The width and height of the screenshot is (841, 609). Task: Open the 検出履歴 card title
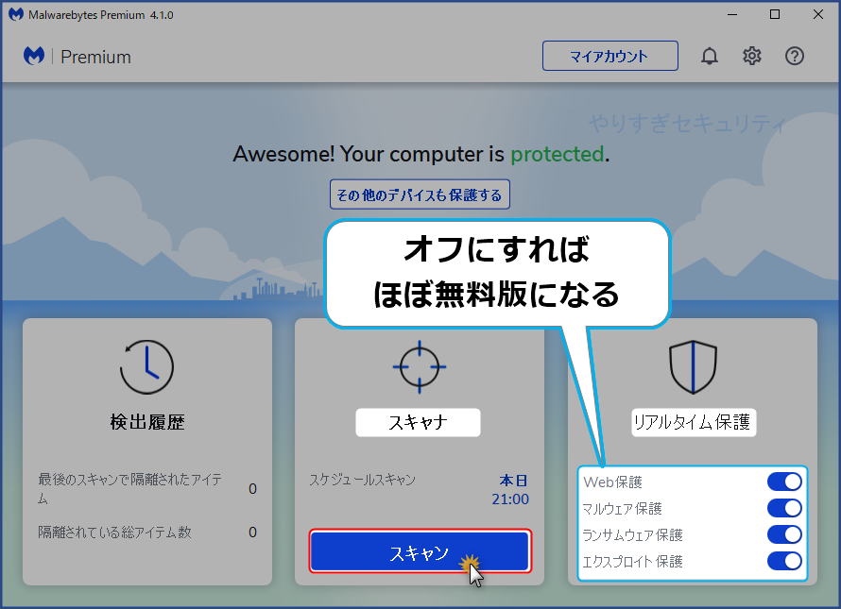147,422
